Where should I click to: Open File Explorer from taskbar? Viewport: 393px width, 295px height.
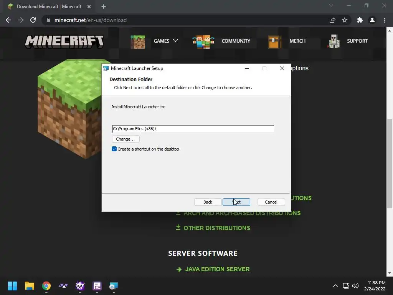coord(29,286)
